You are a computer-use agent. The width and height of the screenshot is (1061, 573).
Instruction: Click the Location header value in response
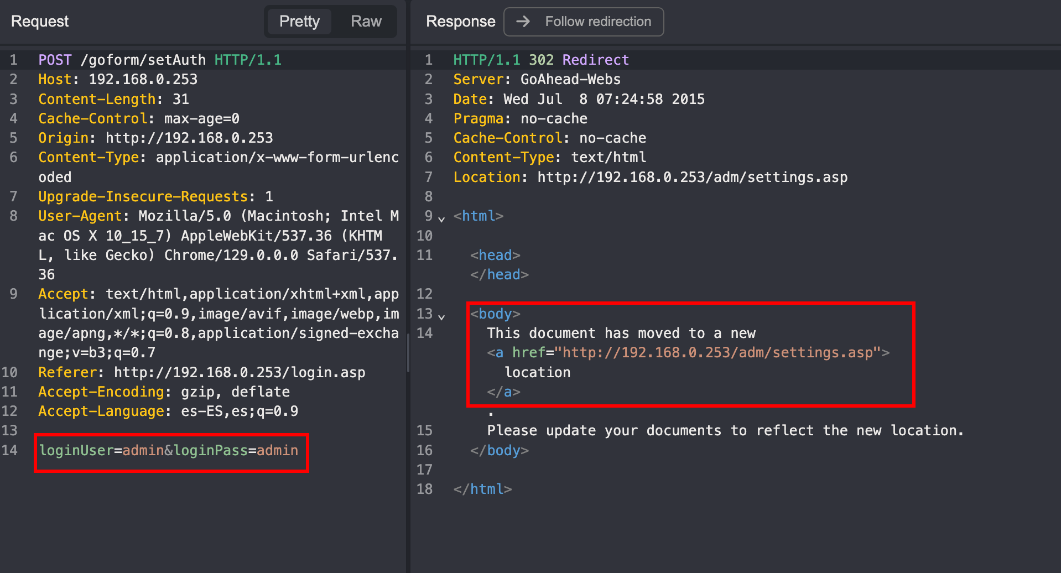pyautogui.click(x=691, y=177)
